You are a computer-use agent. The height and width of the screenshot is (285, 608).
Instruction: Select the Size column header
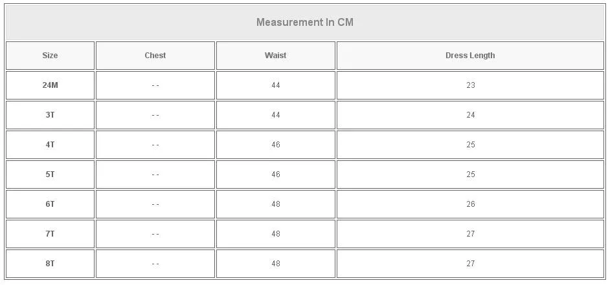point(50,56)
